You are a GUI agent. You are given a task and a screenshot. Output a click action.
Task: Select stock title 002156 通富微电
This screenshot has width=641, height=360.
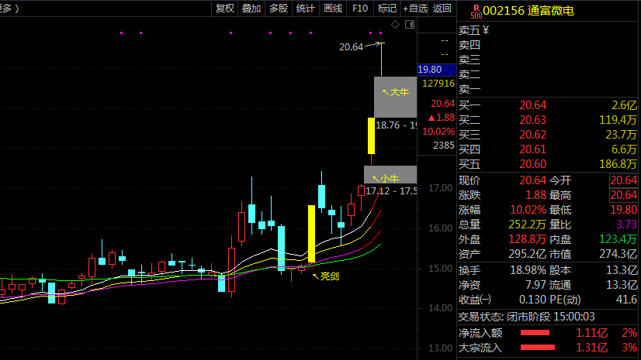528,11
